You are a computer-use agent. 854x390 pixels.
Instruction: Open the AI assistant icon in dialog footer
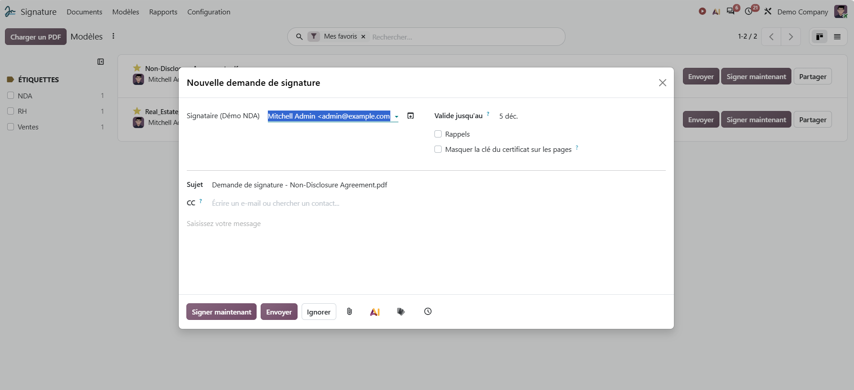(x=375, y=312)
